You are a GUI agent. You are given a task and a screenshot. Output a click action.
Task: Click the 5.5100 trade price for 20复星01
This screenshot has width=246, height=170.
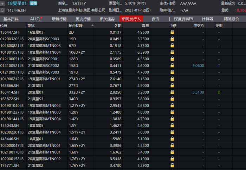click(x=198, y=92)
